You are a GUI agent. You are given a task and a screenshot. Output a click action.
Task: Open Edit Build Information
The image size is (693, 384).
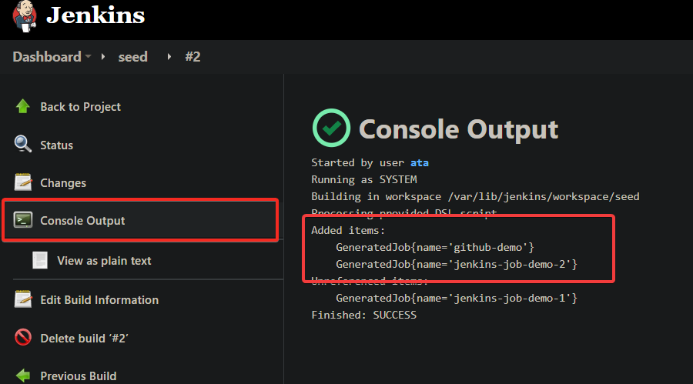(99, 300)
